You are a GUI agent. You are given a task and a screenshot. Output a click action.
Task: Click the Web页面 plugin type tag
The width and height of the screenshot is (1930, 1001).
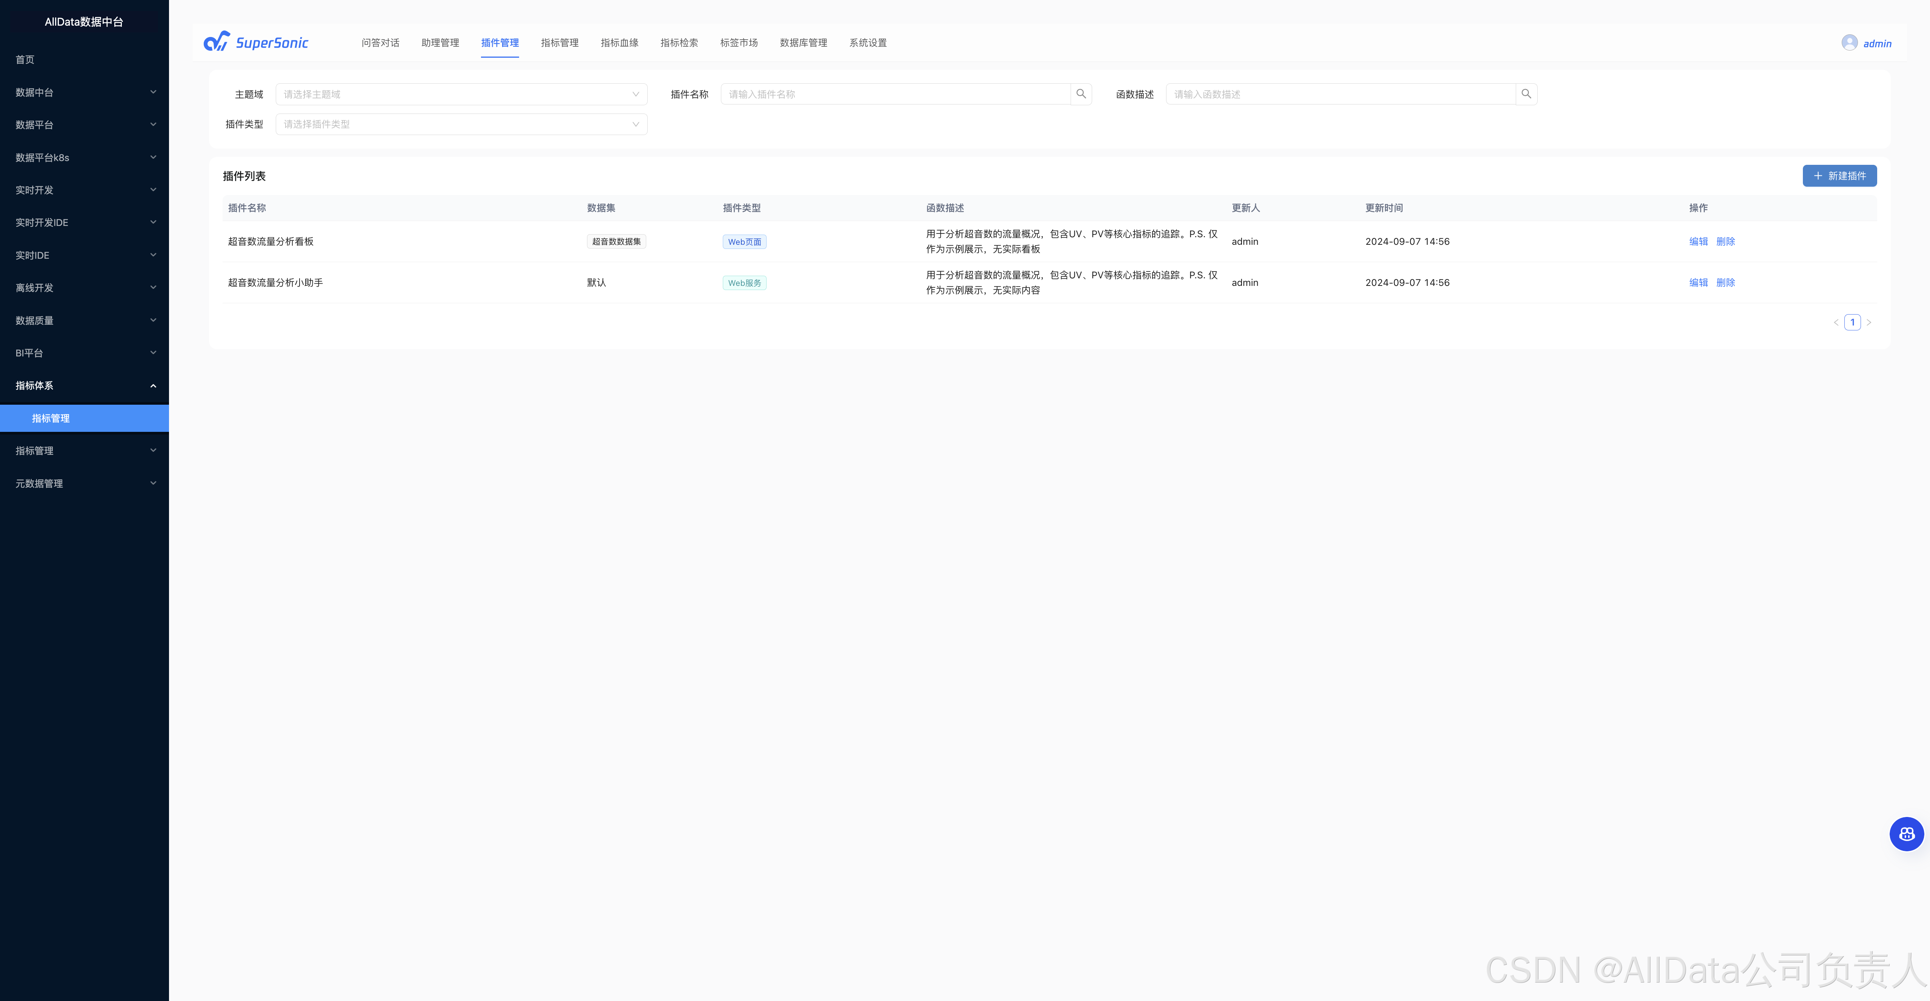[x=744, y=242]
